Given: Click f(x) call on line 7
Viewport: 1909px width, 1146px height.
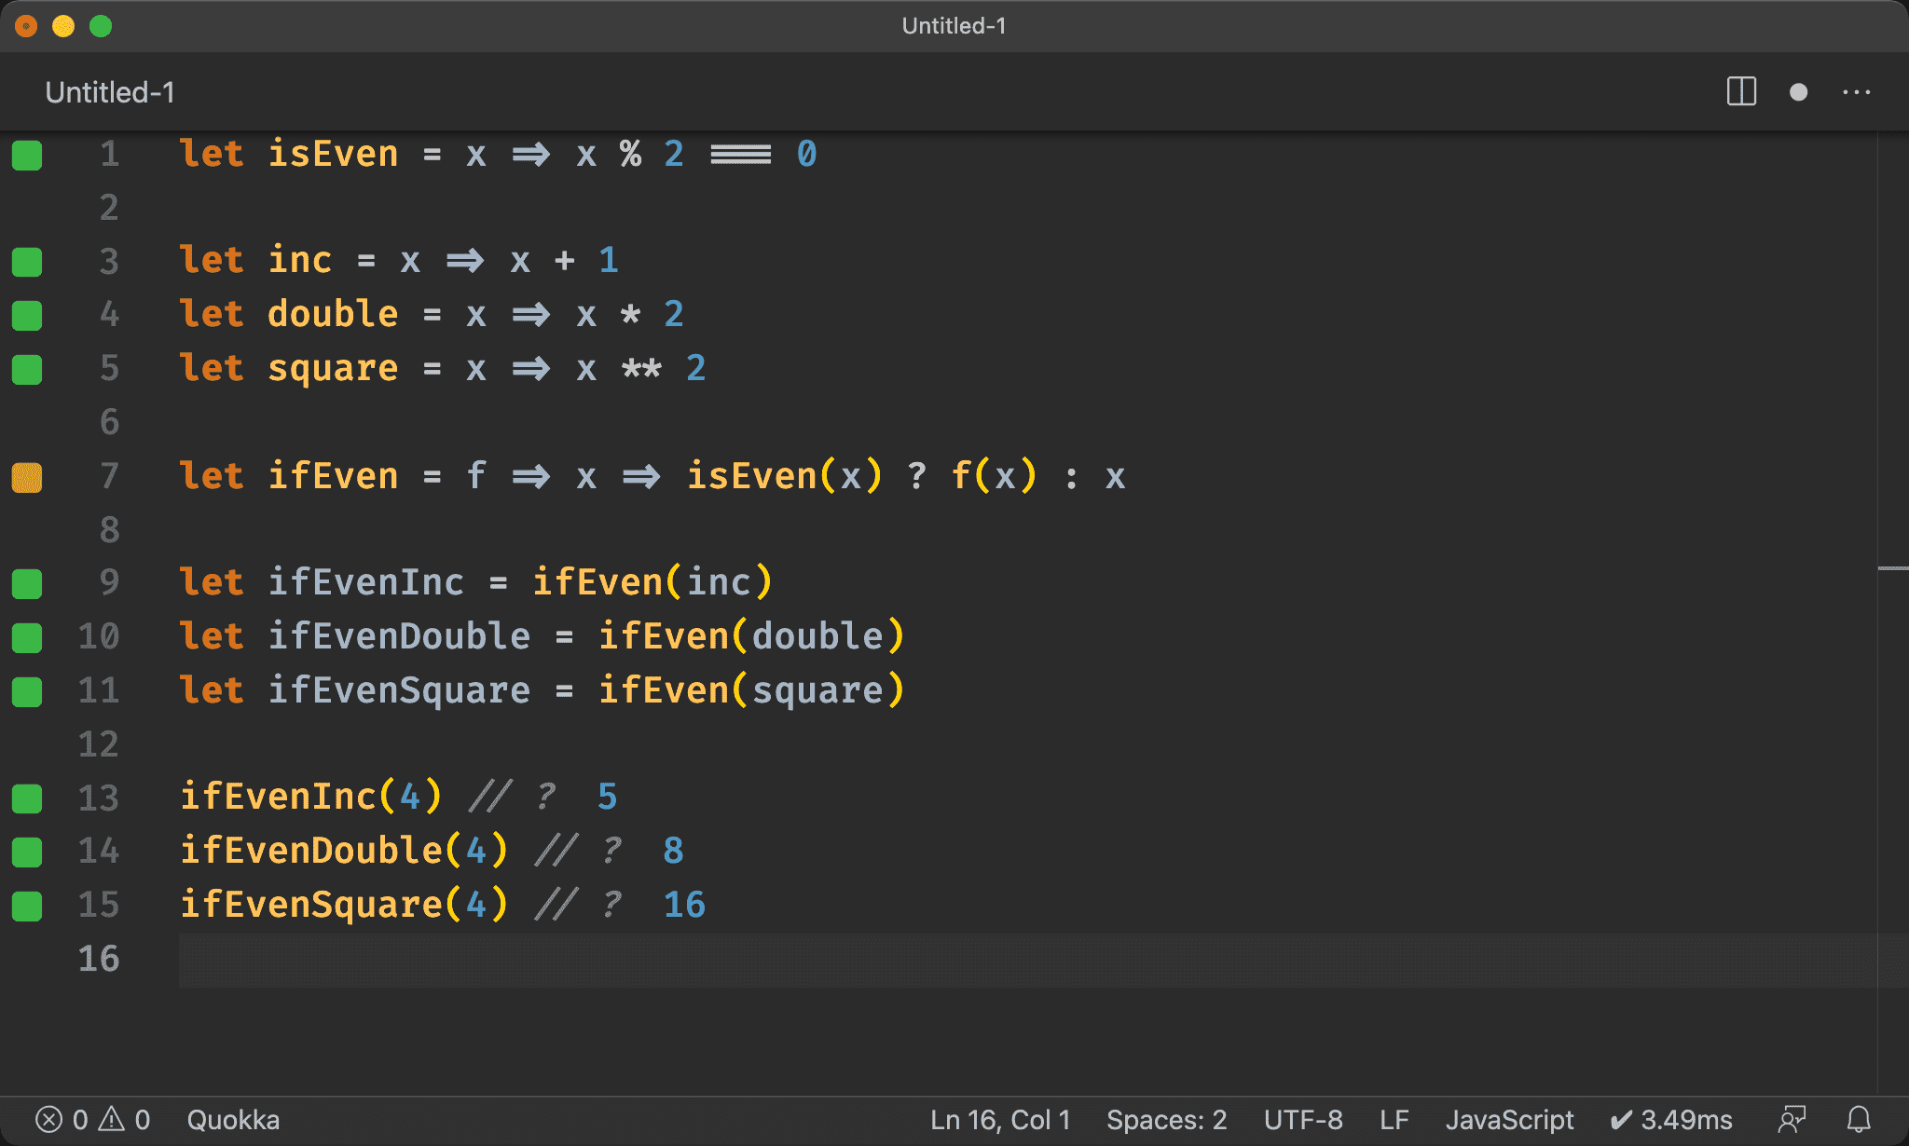Looking at the screenshot, I should point(994,476).
